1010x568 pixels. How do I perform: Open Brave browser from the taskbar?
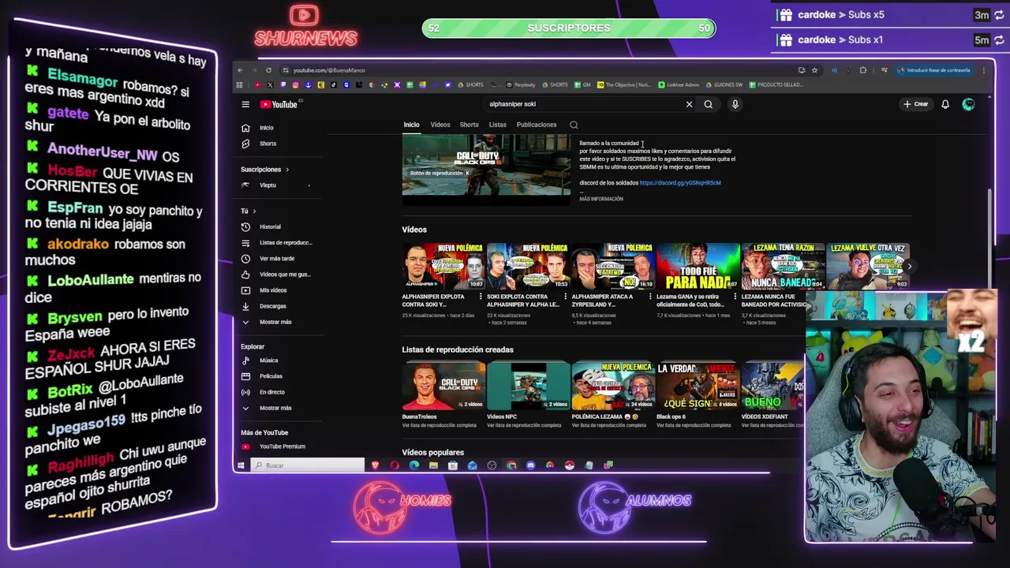[x=375, y=465]
